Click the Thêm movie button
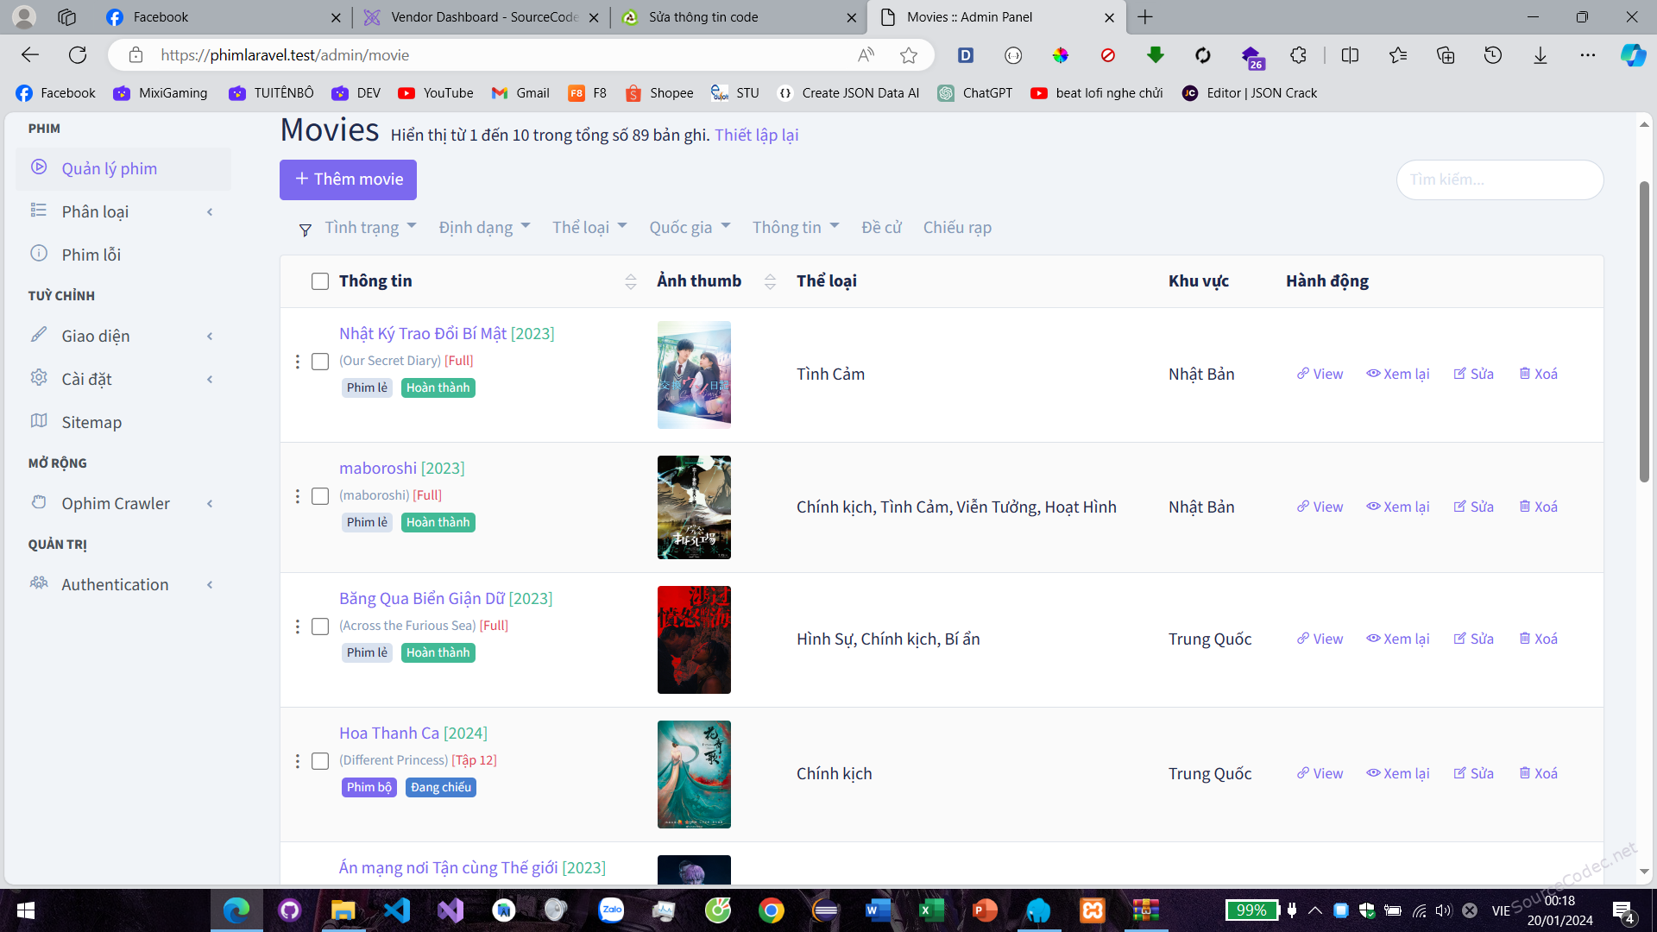 click(348, 179)
